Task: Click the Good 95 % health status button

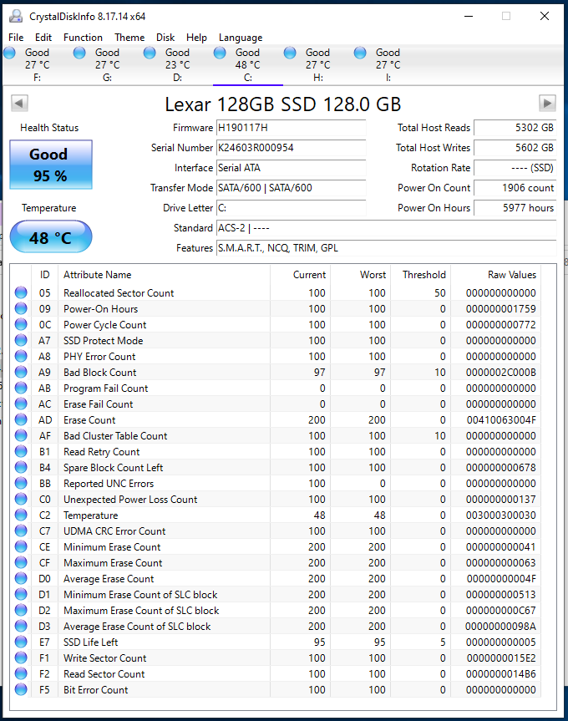Action: tap(51, 165)
